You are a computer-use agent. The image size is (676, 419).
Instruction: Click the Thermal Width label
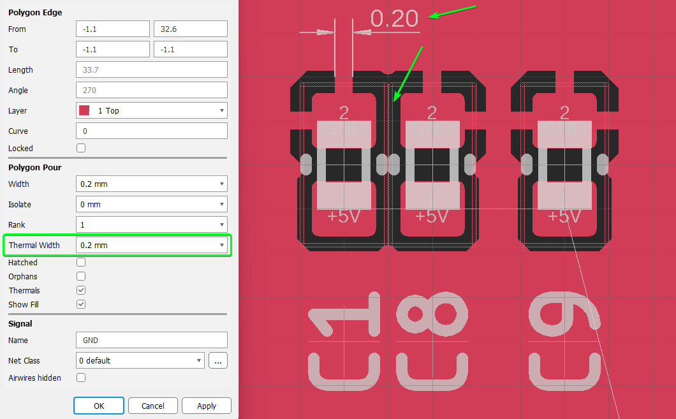coord(34,245)
